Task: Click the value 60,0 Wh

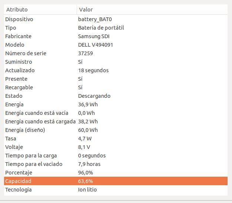Action: click(88, 130)
